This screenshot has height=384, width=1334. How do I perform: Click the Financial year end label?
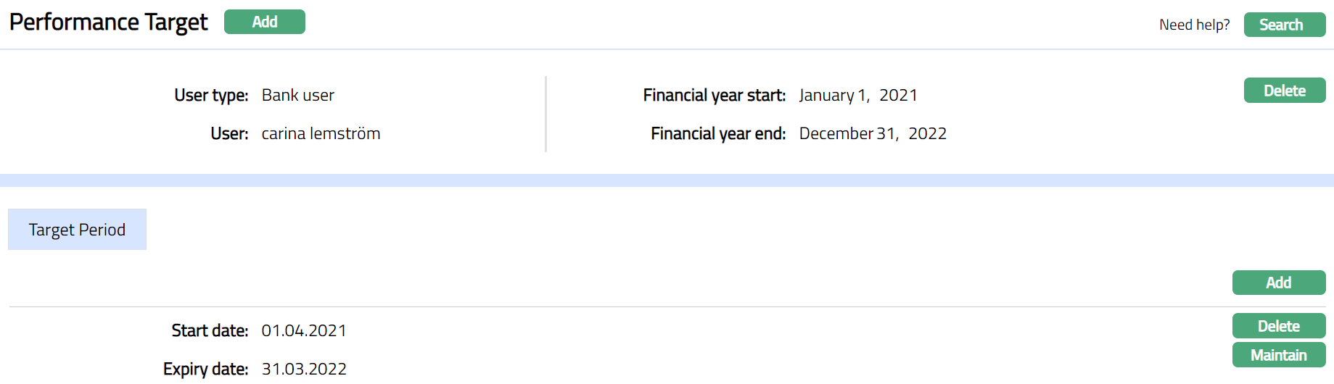click(718, 133)
